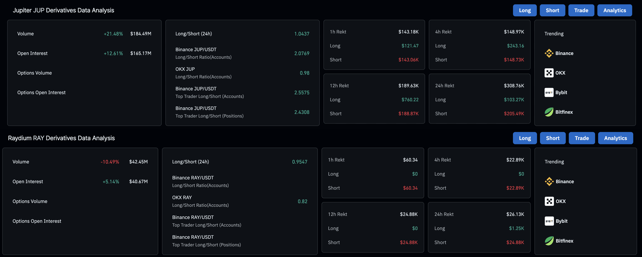Click the Bitfinex logo in Raydium Trending

pos(549,241)
